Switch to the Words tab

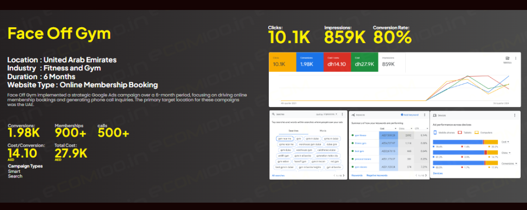pos(323,131)
